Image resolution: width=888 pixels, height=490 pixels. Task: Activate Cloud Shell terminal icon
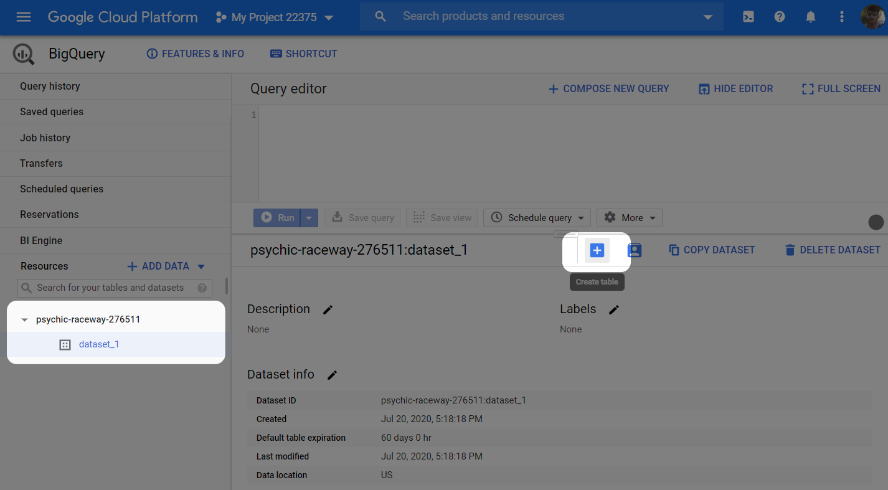[749, 17]
